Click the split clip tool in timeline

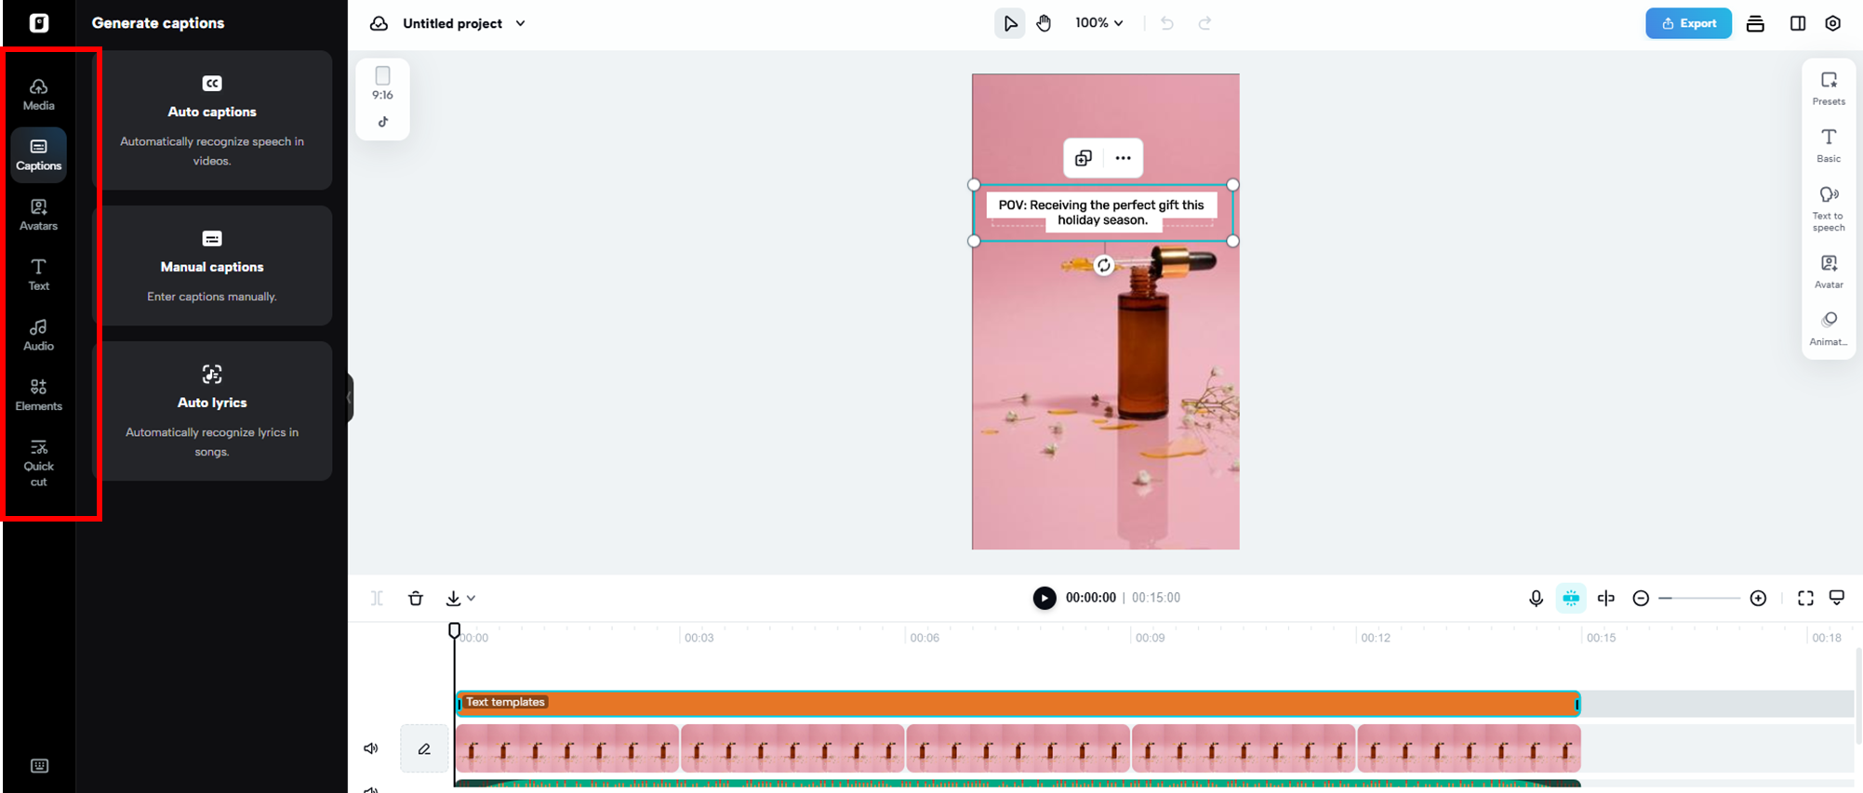(x=377, y=598)
